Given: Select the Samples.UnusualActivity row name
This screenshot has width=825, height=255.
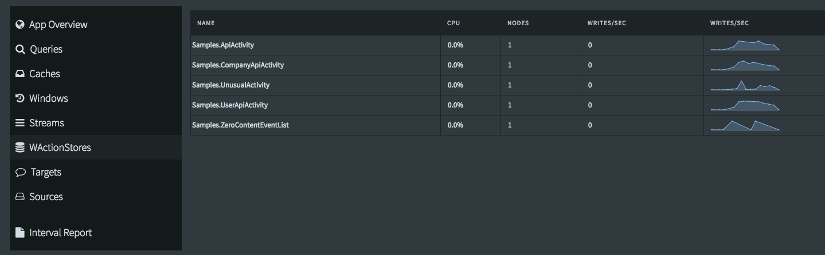Looking at the screenshot, I should tap(230, 85).
